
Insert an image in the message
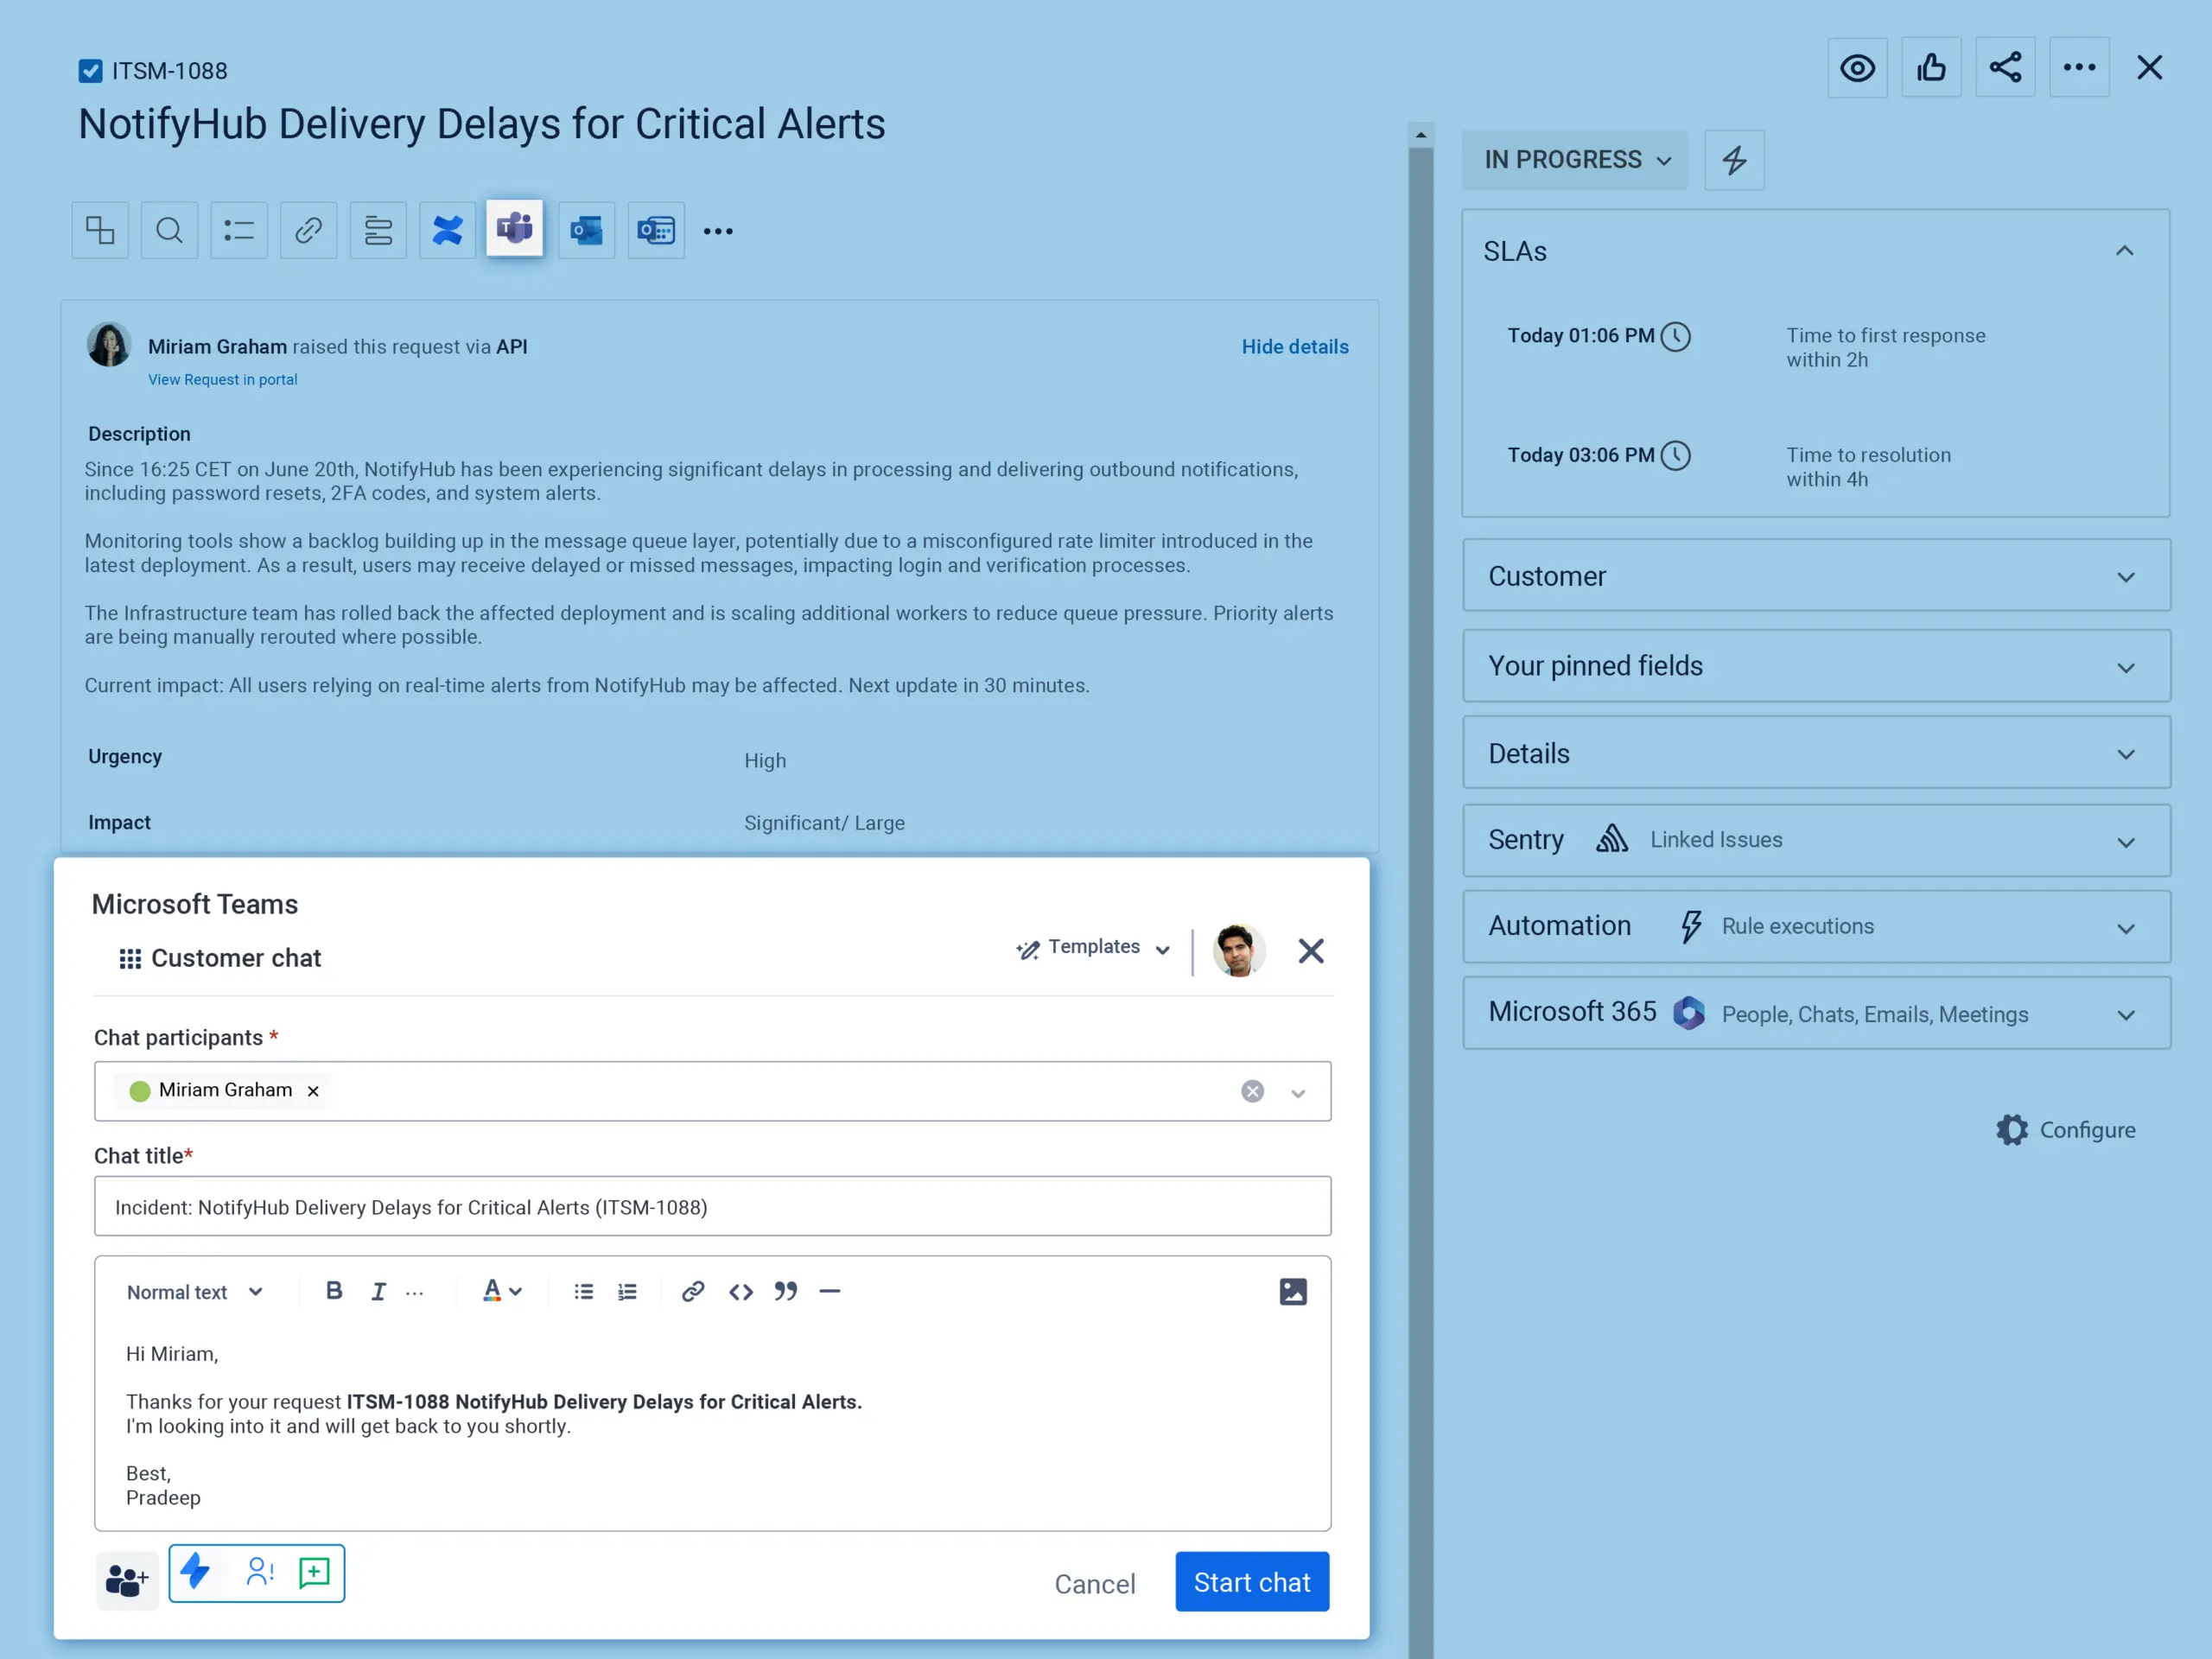point(1293,1292)
